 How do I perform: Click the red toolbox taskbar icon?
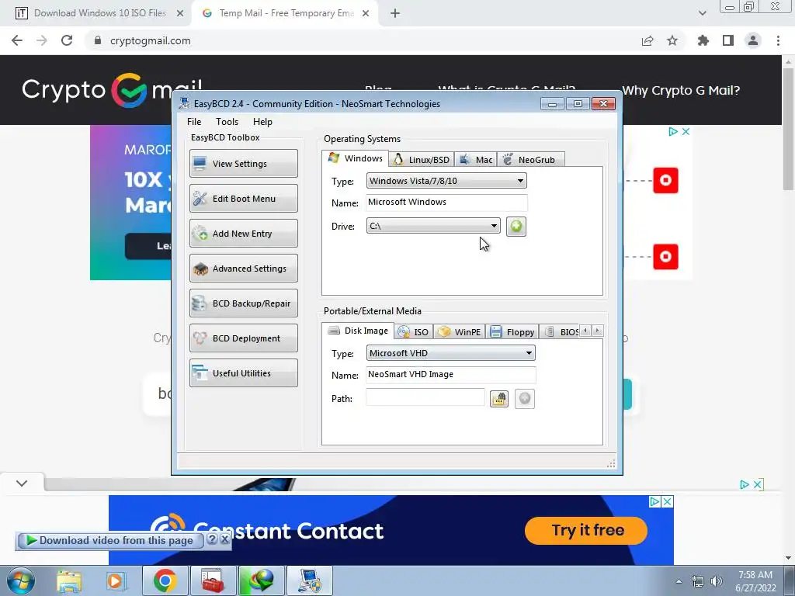(213, 580)
